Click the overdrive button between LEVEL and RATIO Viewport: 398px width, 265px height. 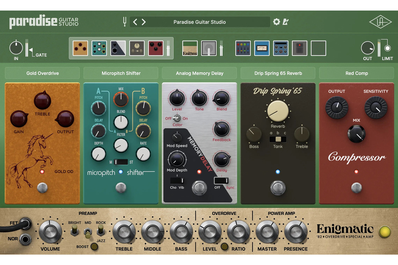click(x=225, y=247)
